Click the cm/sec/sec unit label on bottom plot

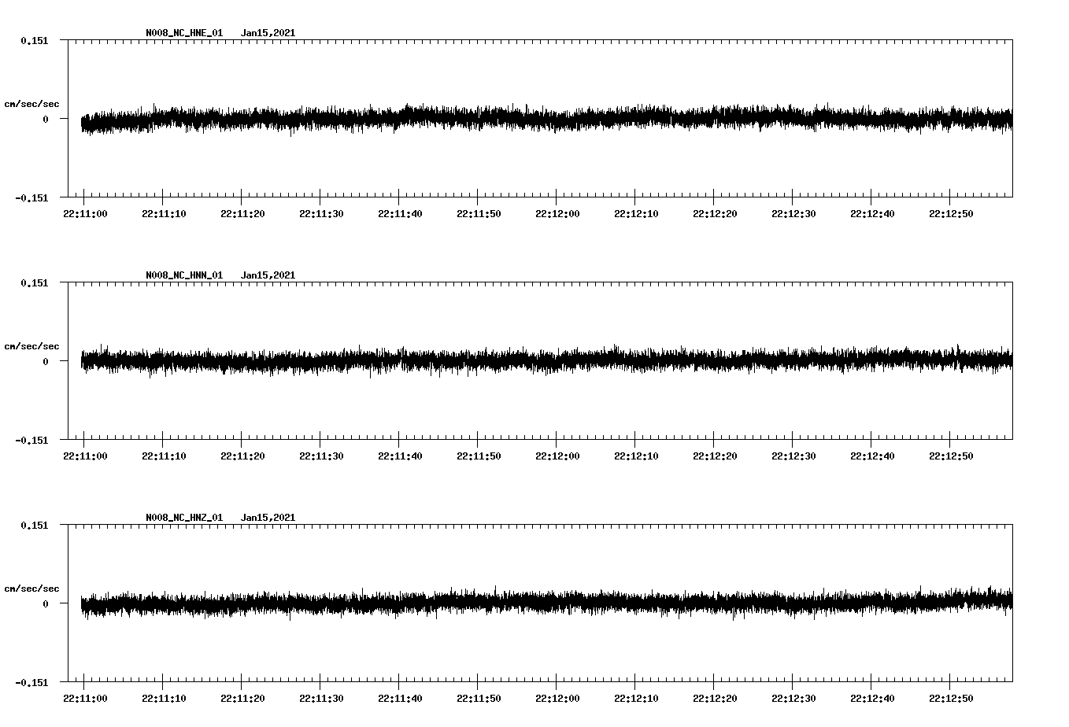coord(32,587)
